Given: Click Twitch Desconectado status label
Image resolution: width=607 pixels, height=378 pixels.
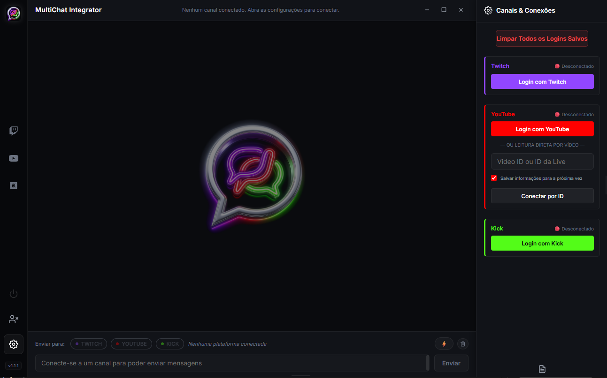Looking at the screenshot, I should (x=574, y=66).
